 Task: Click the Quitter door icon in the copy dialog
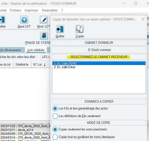(60, 29)
